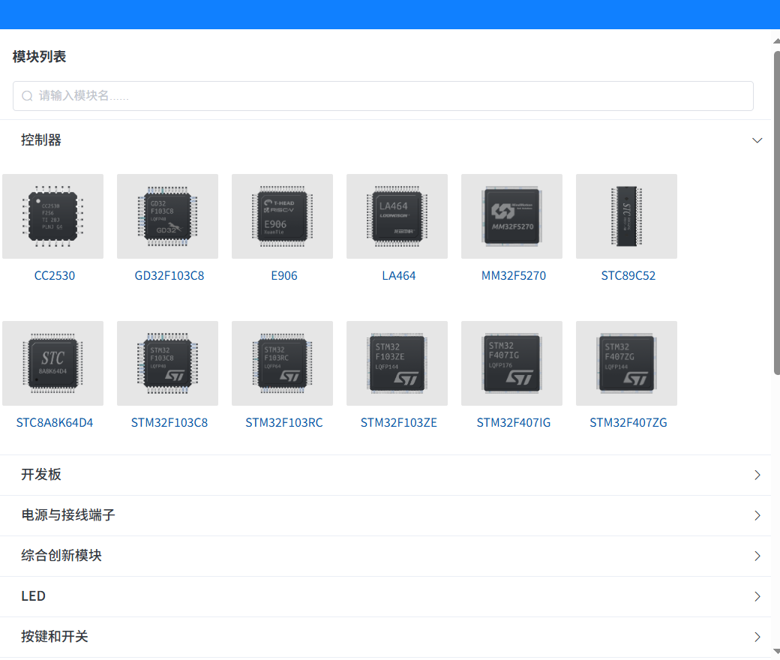This screenshot has height=660, width=780.
Task: Click the 开发板 category header text
Action: (40, 475)
